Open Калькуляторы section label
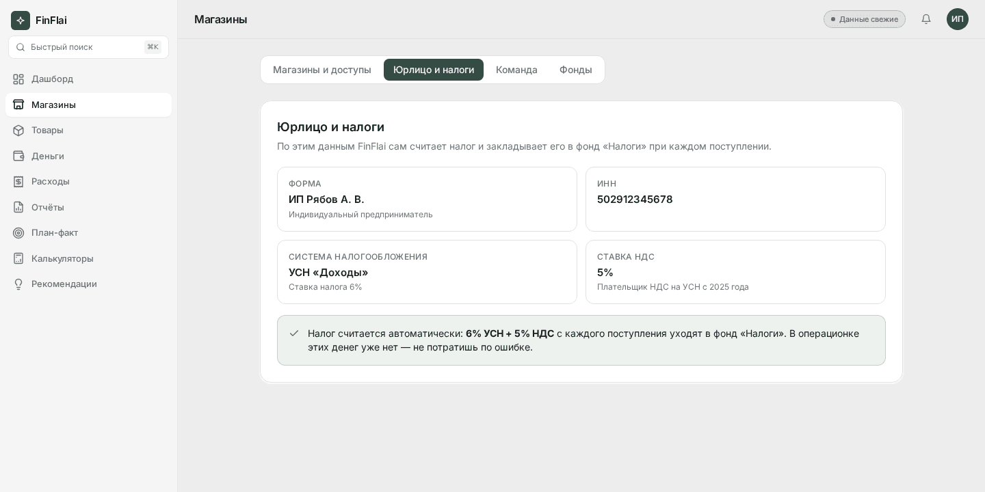 [62, 258]
